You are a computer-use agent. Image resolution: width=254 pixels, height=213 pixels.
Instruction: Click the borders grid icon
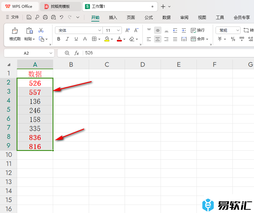pos(94,39)
